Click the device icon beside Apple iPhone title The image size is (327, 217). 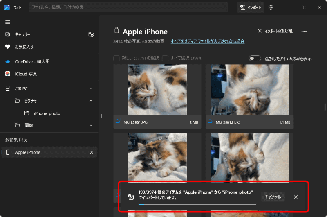(117, 30)
